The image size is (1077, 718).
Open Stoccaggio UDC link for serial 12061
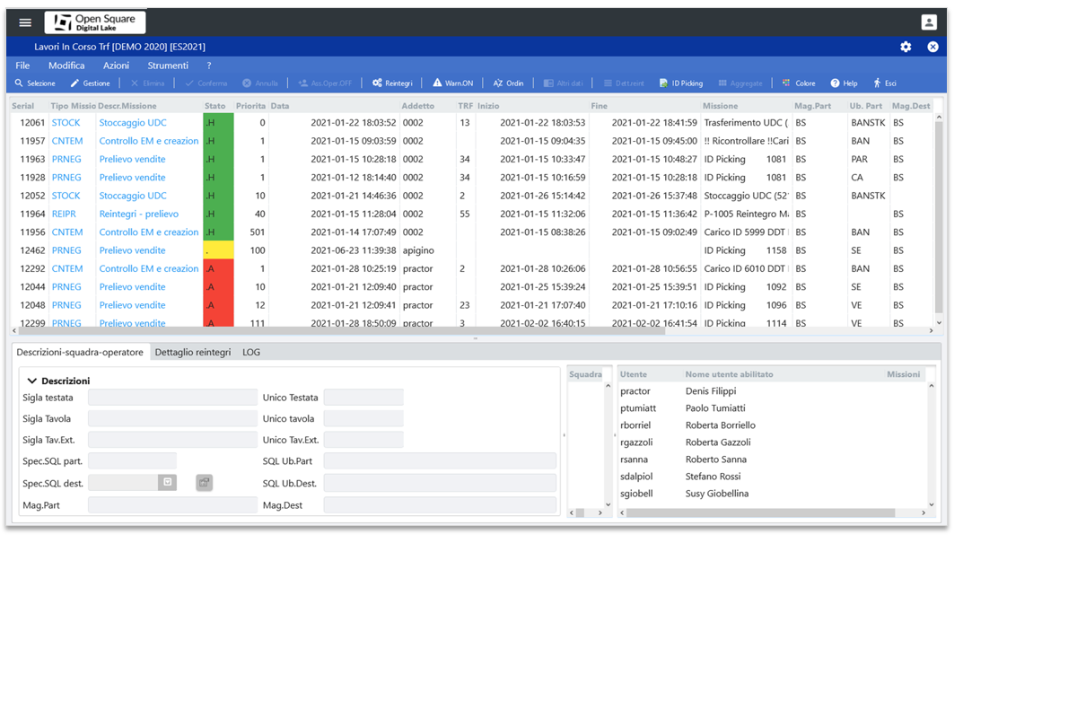pyautogui.click(x=133, y=123)
